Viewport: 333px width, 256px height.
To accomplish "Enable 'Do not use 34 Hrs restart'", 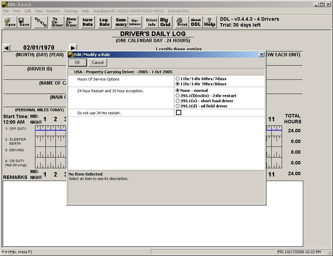I will tap(178, 112).
